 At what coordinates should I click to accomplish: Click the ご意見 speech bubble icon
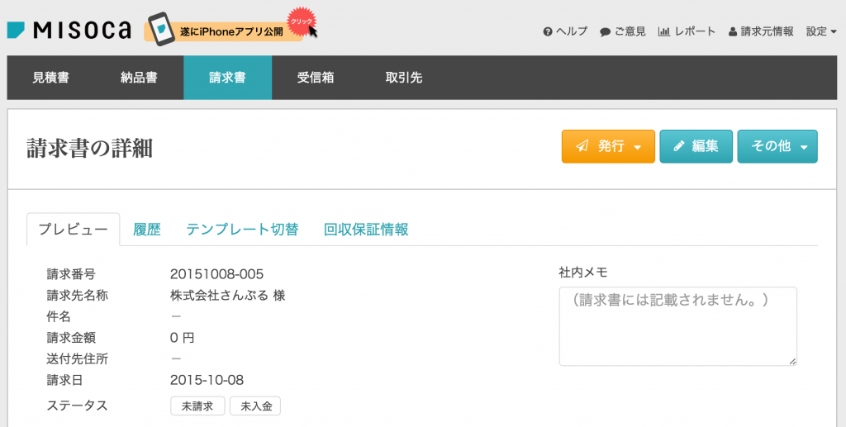(x=605, y=32)
